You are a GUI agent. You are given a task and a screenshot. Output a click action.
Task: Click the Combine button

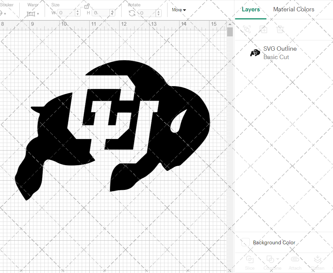point(272,263)
